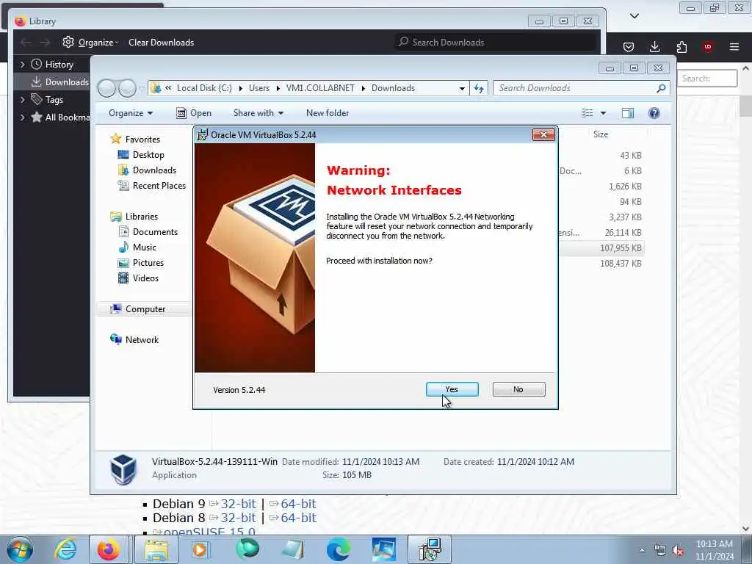Open the Debian 9 64-bit link

tap(298, 504)
